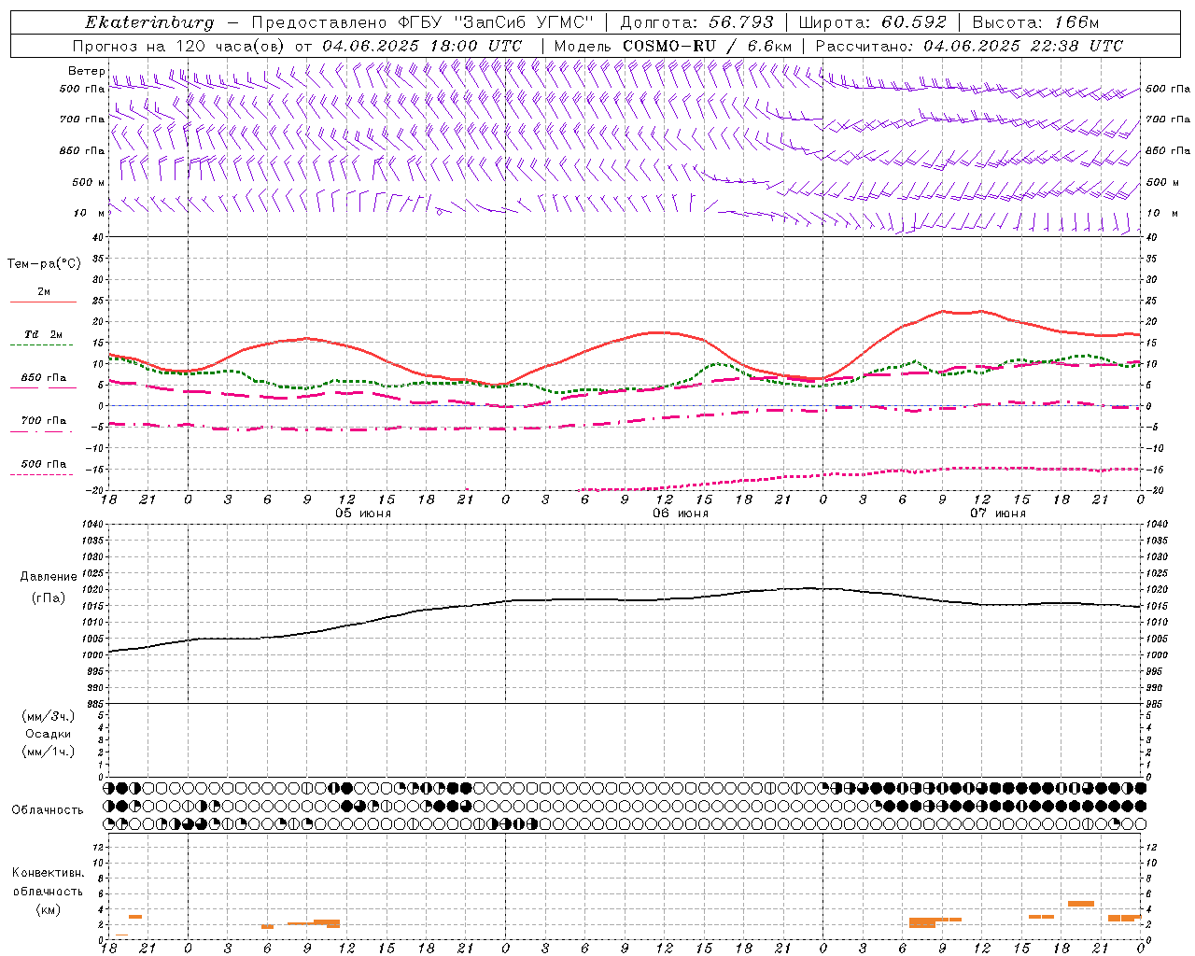The image size is (1195, 956).
Task: Click the "Облачность" cloud cover label
Action: click(48, 809)
